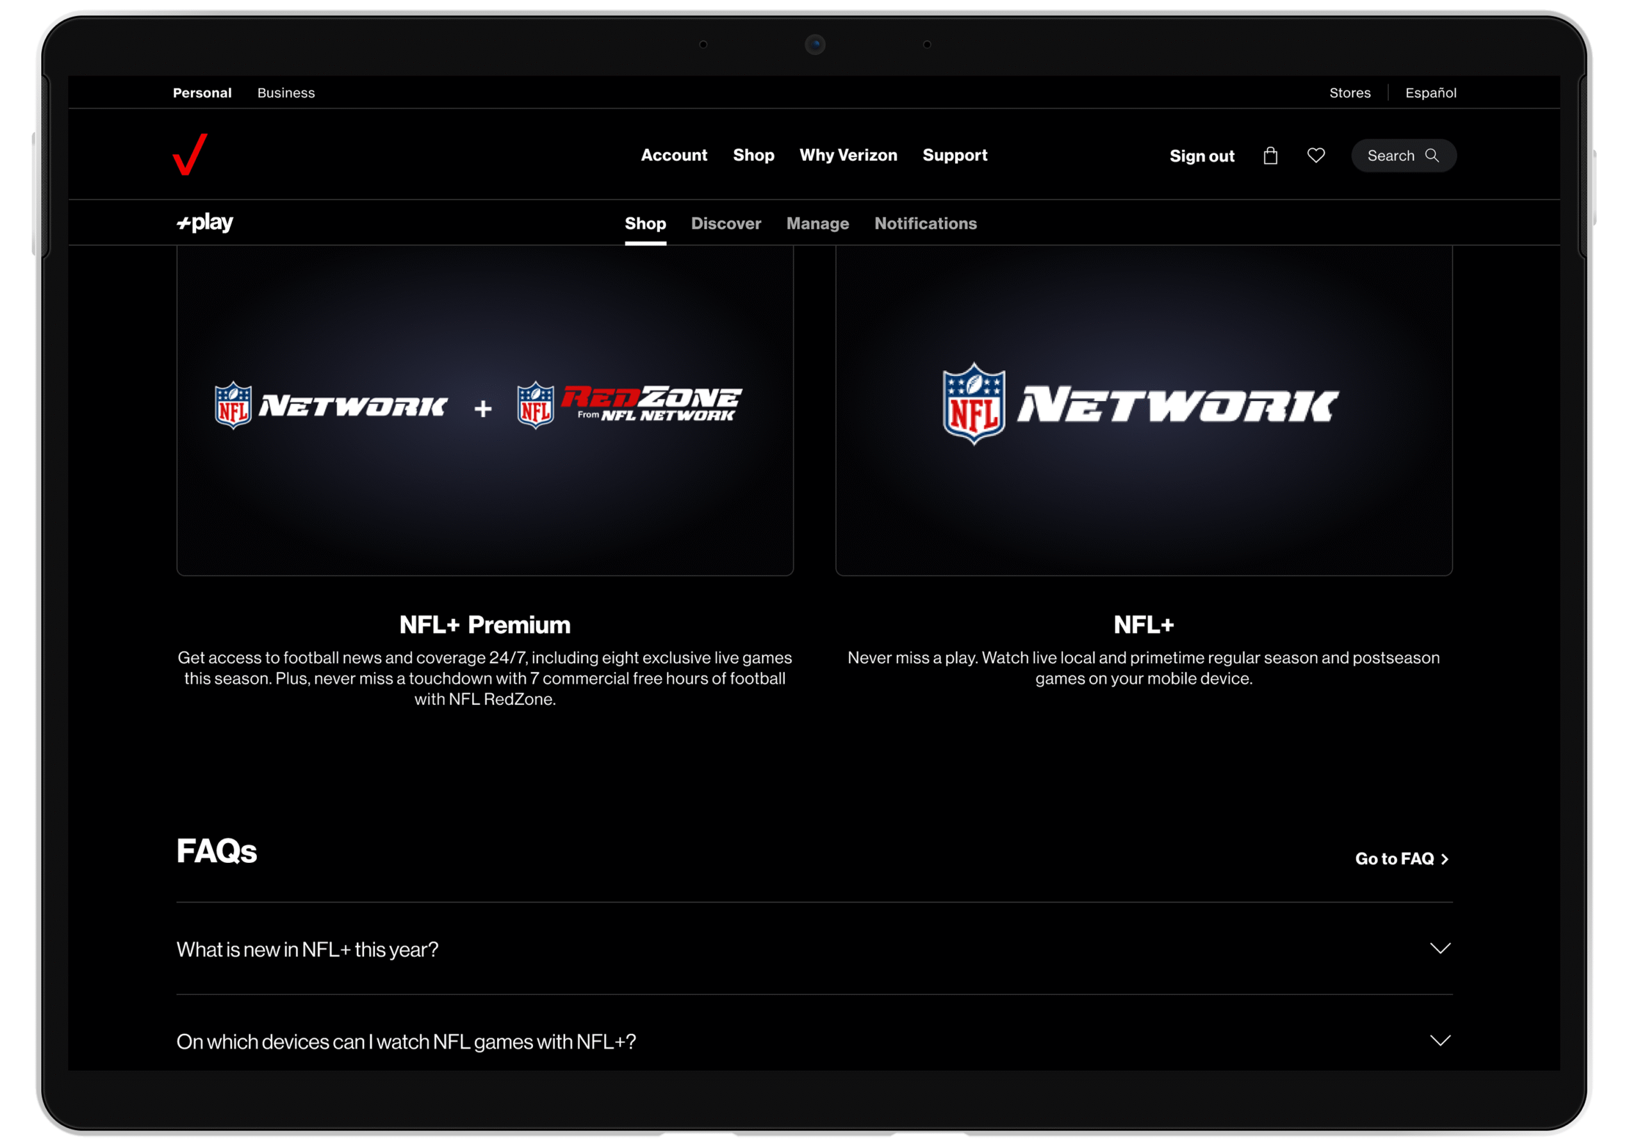Expand the 'What is new in NFL+' chevron

(x=1439, y=947)
